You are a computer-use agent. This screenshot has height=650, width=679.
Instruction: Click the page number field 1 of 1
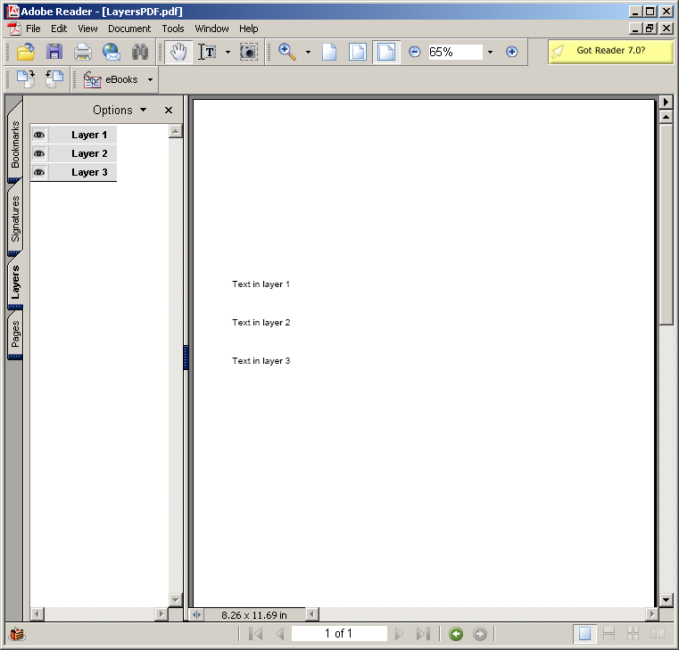click(x=339, y=634)
